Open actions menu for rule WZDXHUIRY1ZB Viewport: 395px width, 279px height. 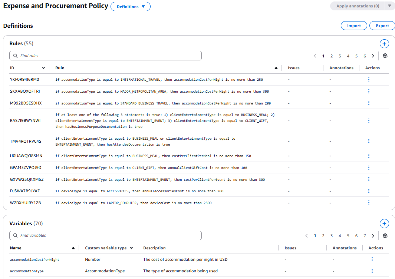point(369,202)
